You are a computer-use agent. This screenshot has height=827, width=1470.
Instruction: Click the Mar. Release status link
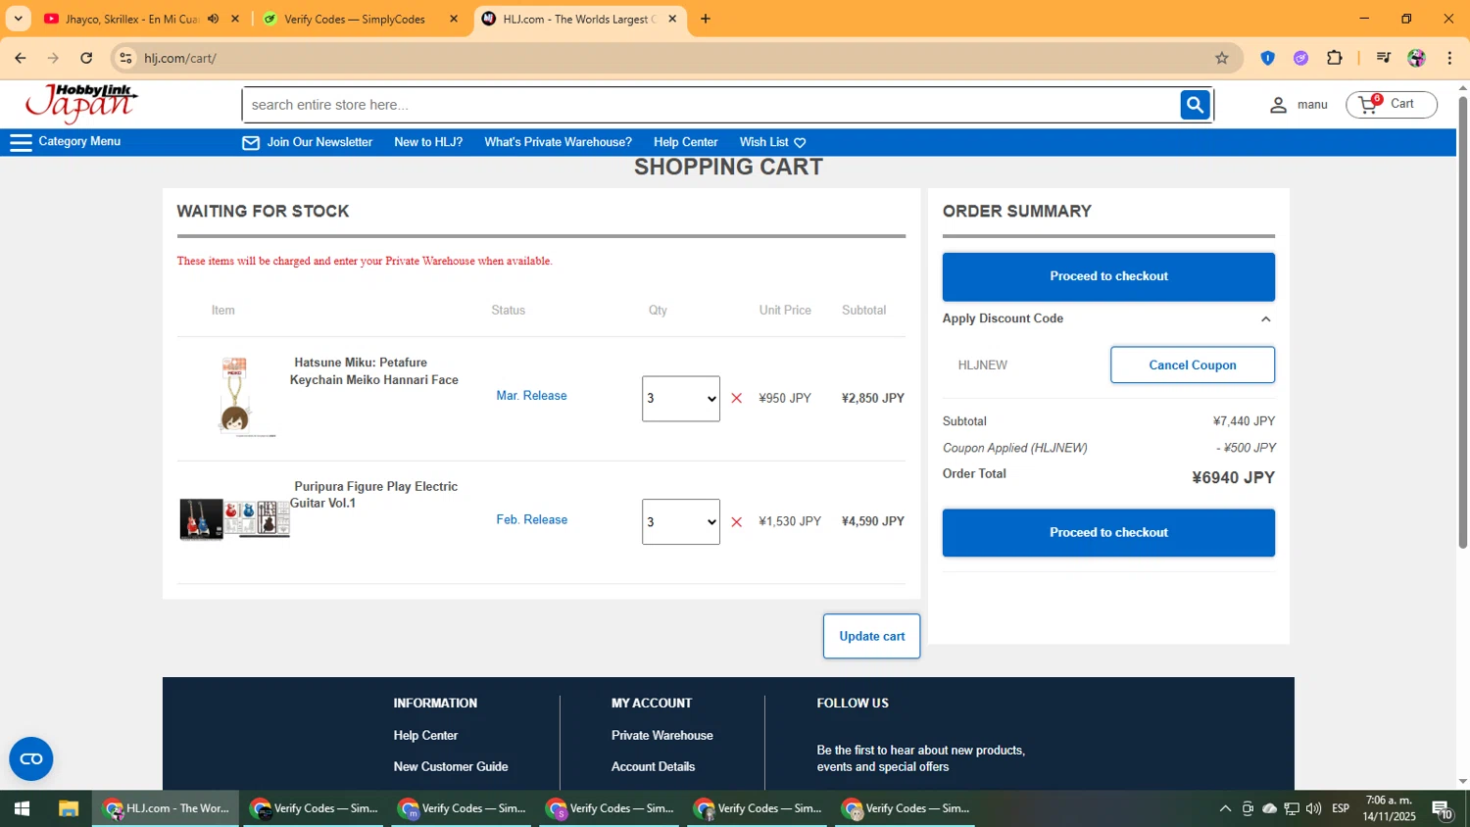click(531, 396)
